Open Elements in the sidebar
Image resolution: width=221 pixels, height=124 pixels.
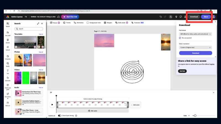click(8, 79)
